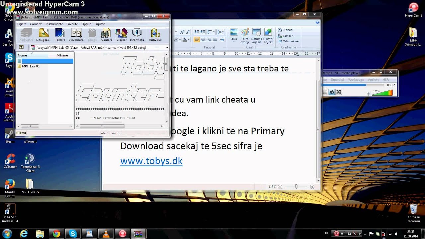Open the Werkzeuge menu in VLC
425x239 pixels.
(x=356, y=80)
